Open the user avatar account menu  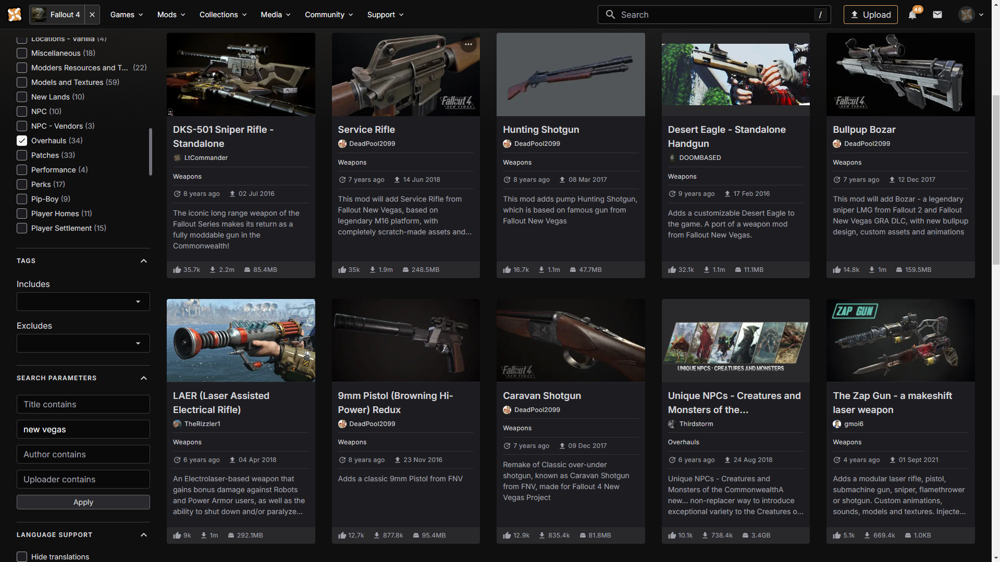click(967, 15)
